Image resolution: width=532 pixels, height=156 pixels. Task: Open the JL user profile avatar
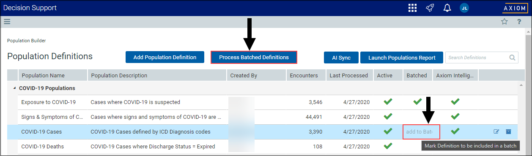[464, 8]
